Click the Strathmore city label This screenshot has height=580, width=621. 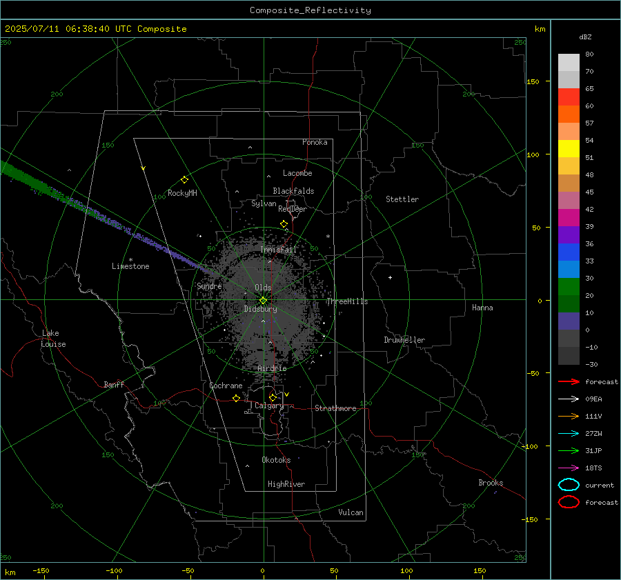click(x=335, y=408)
